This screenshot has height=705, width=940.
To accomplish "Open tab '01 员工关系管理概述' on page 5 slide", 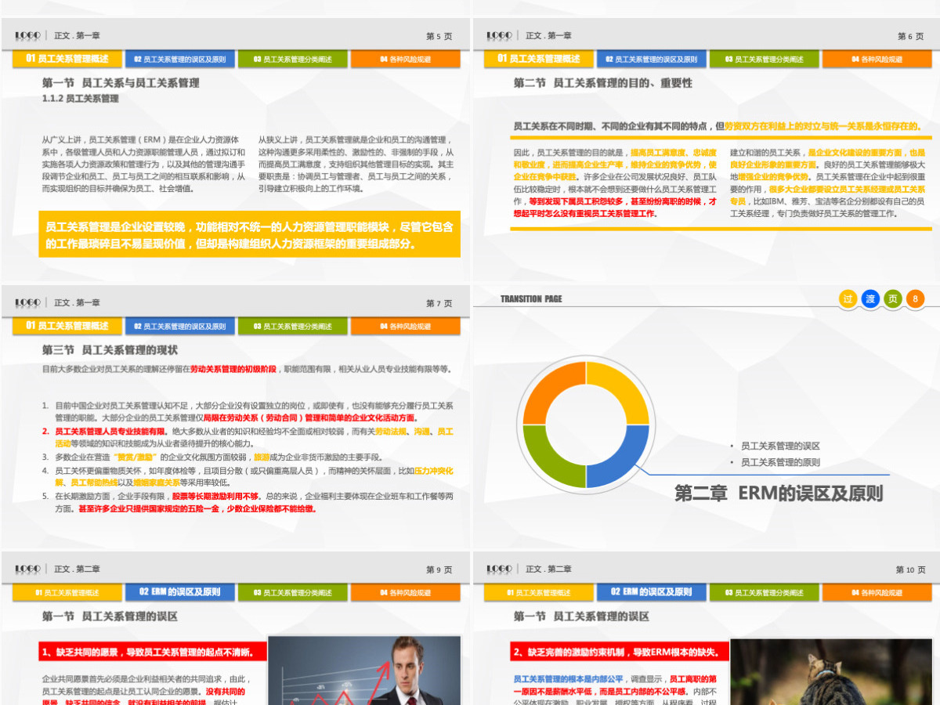I will tap(67, 59).
